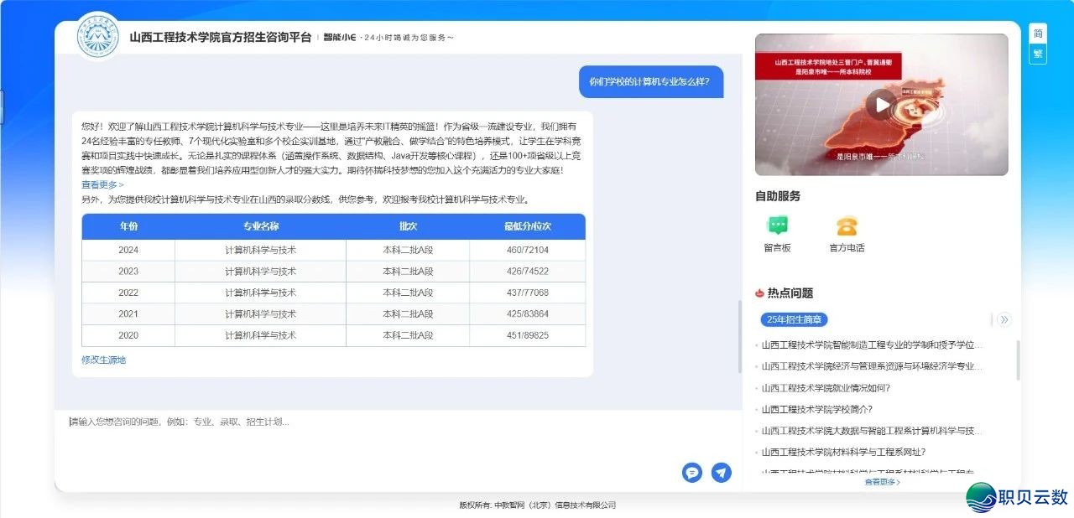This screenshot has width=1074, height=518.
Task: Click the hot questions list scrollbar
Action: pos(1019,360)
